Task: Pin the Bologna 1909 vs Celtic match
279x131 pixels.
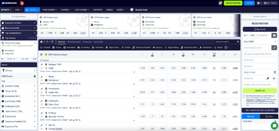Action: coord(42,65)
